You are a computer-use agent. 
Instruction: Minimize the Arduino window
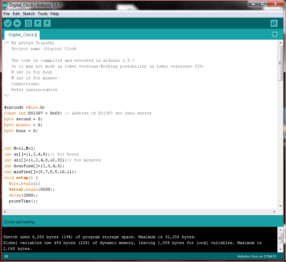[x=253, y=4]
